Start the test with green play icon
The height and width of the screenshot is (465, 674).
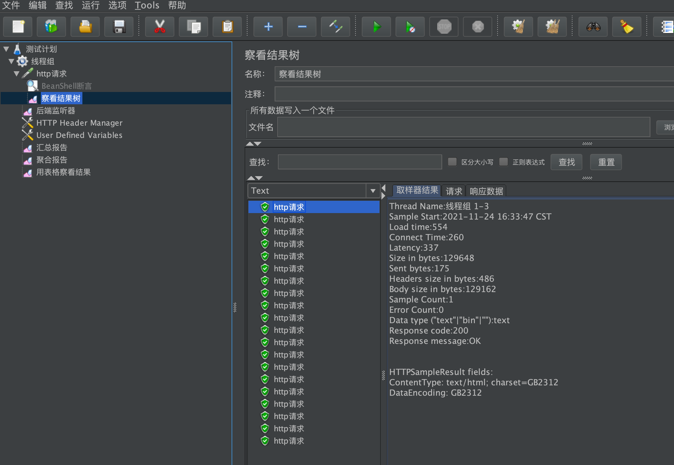377,27
